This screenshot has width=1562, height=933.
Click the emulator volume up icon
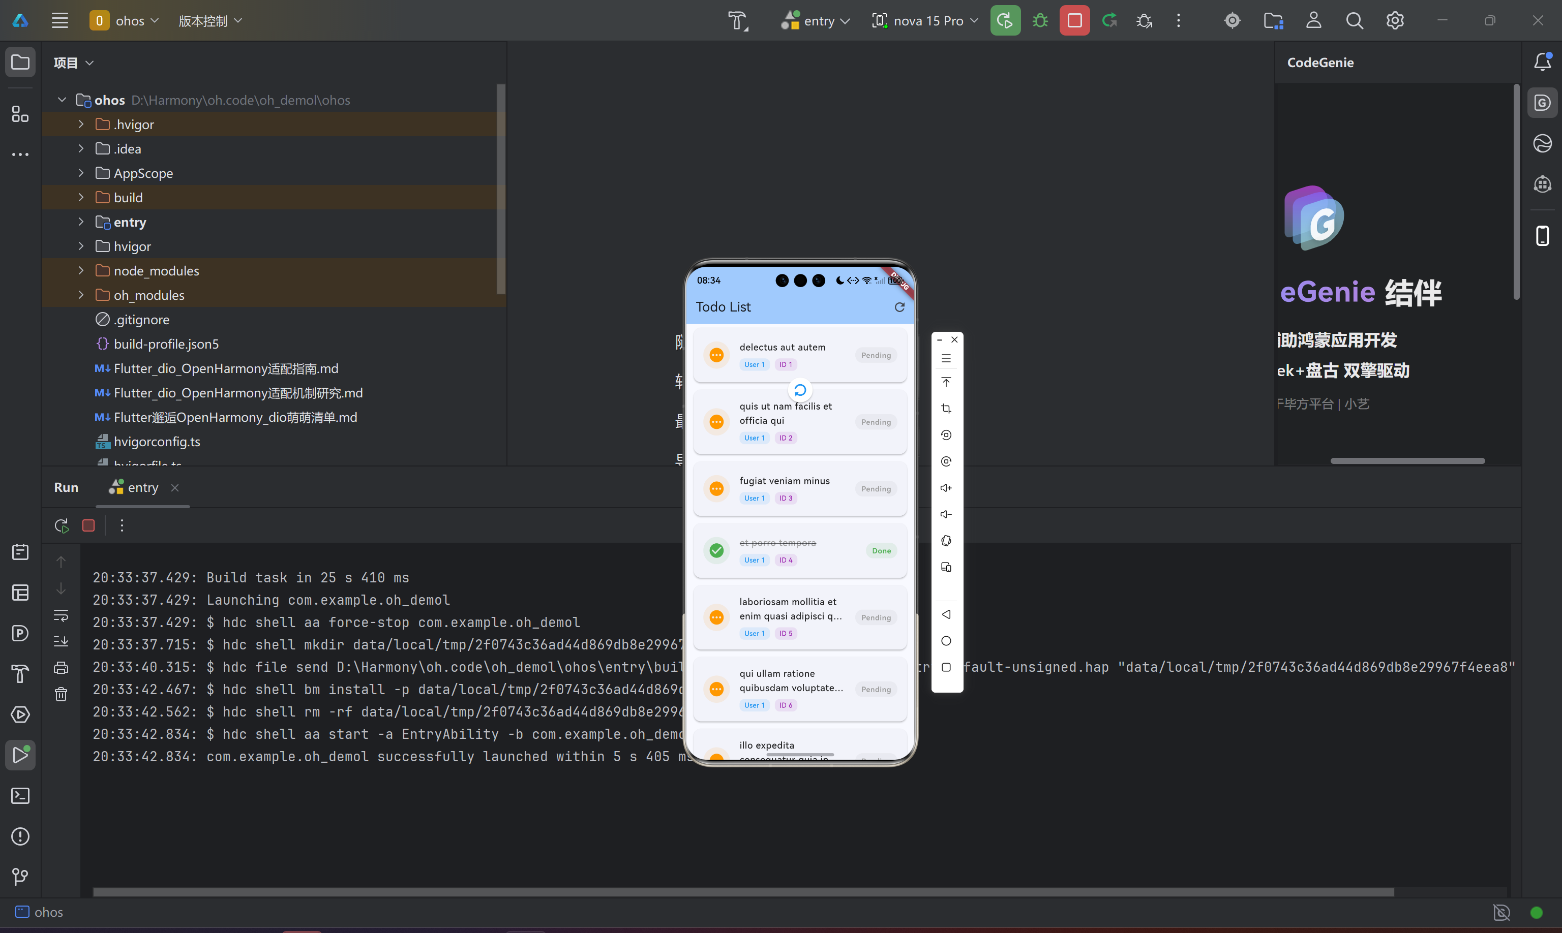[946, 488]
